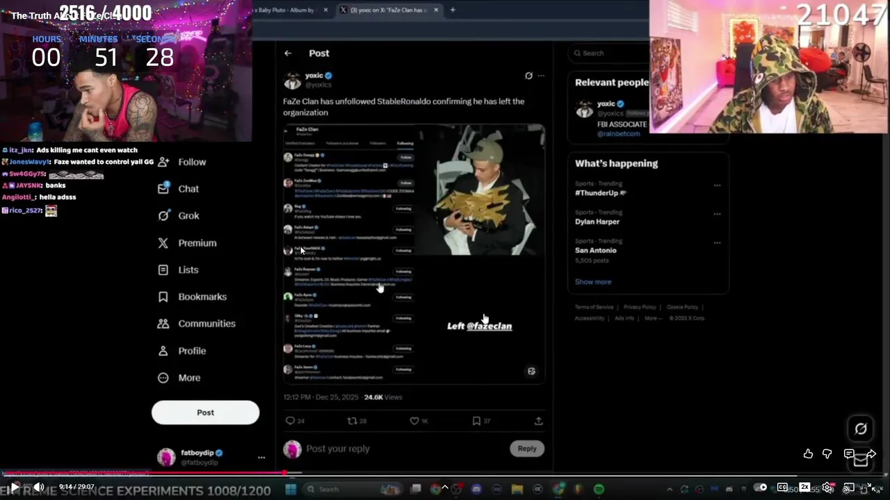Image resolution: width=890 pixels, height=500 pixels.
Task: Open a new browser tab
Action: coord(453,10)
